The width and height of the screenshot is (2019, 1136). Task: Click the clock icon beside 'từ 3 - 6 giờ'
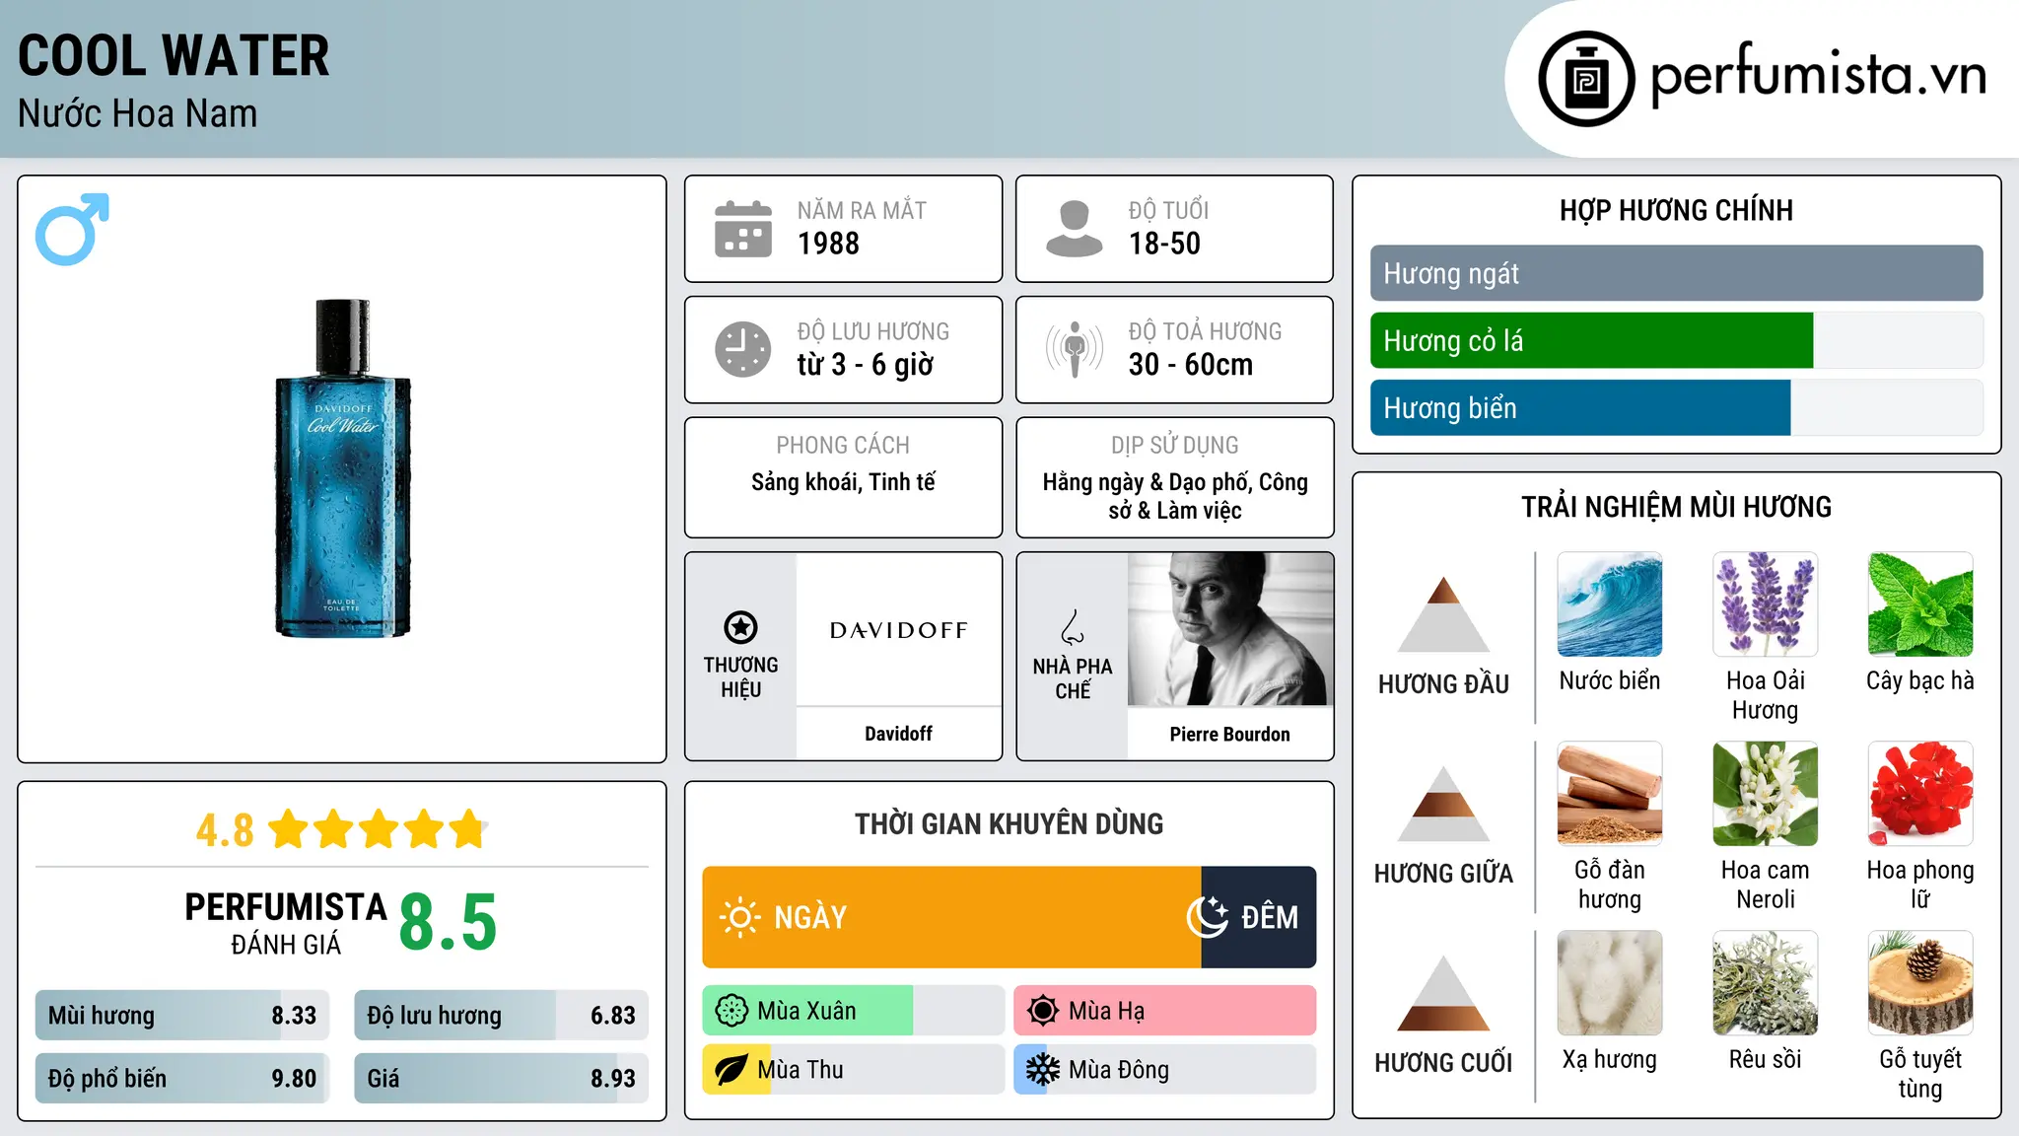[743, 349]
